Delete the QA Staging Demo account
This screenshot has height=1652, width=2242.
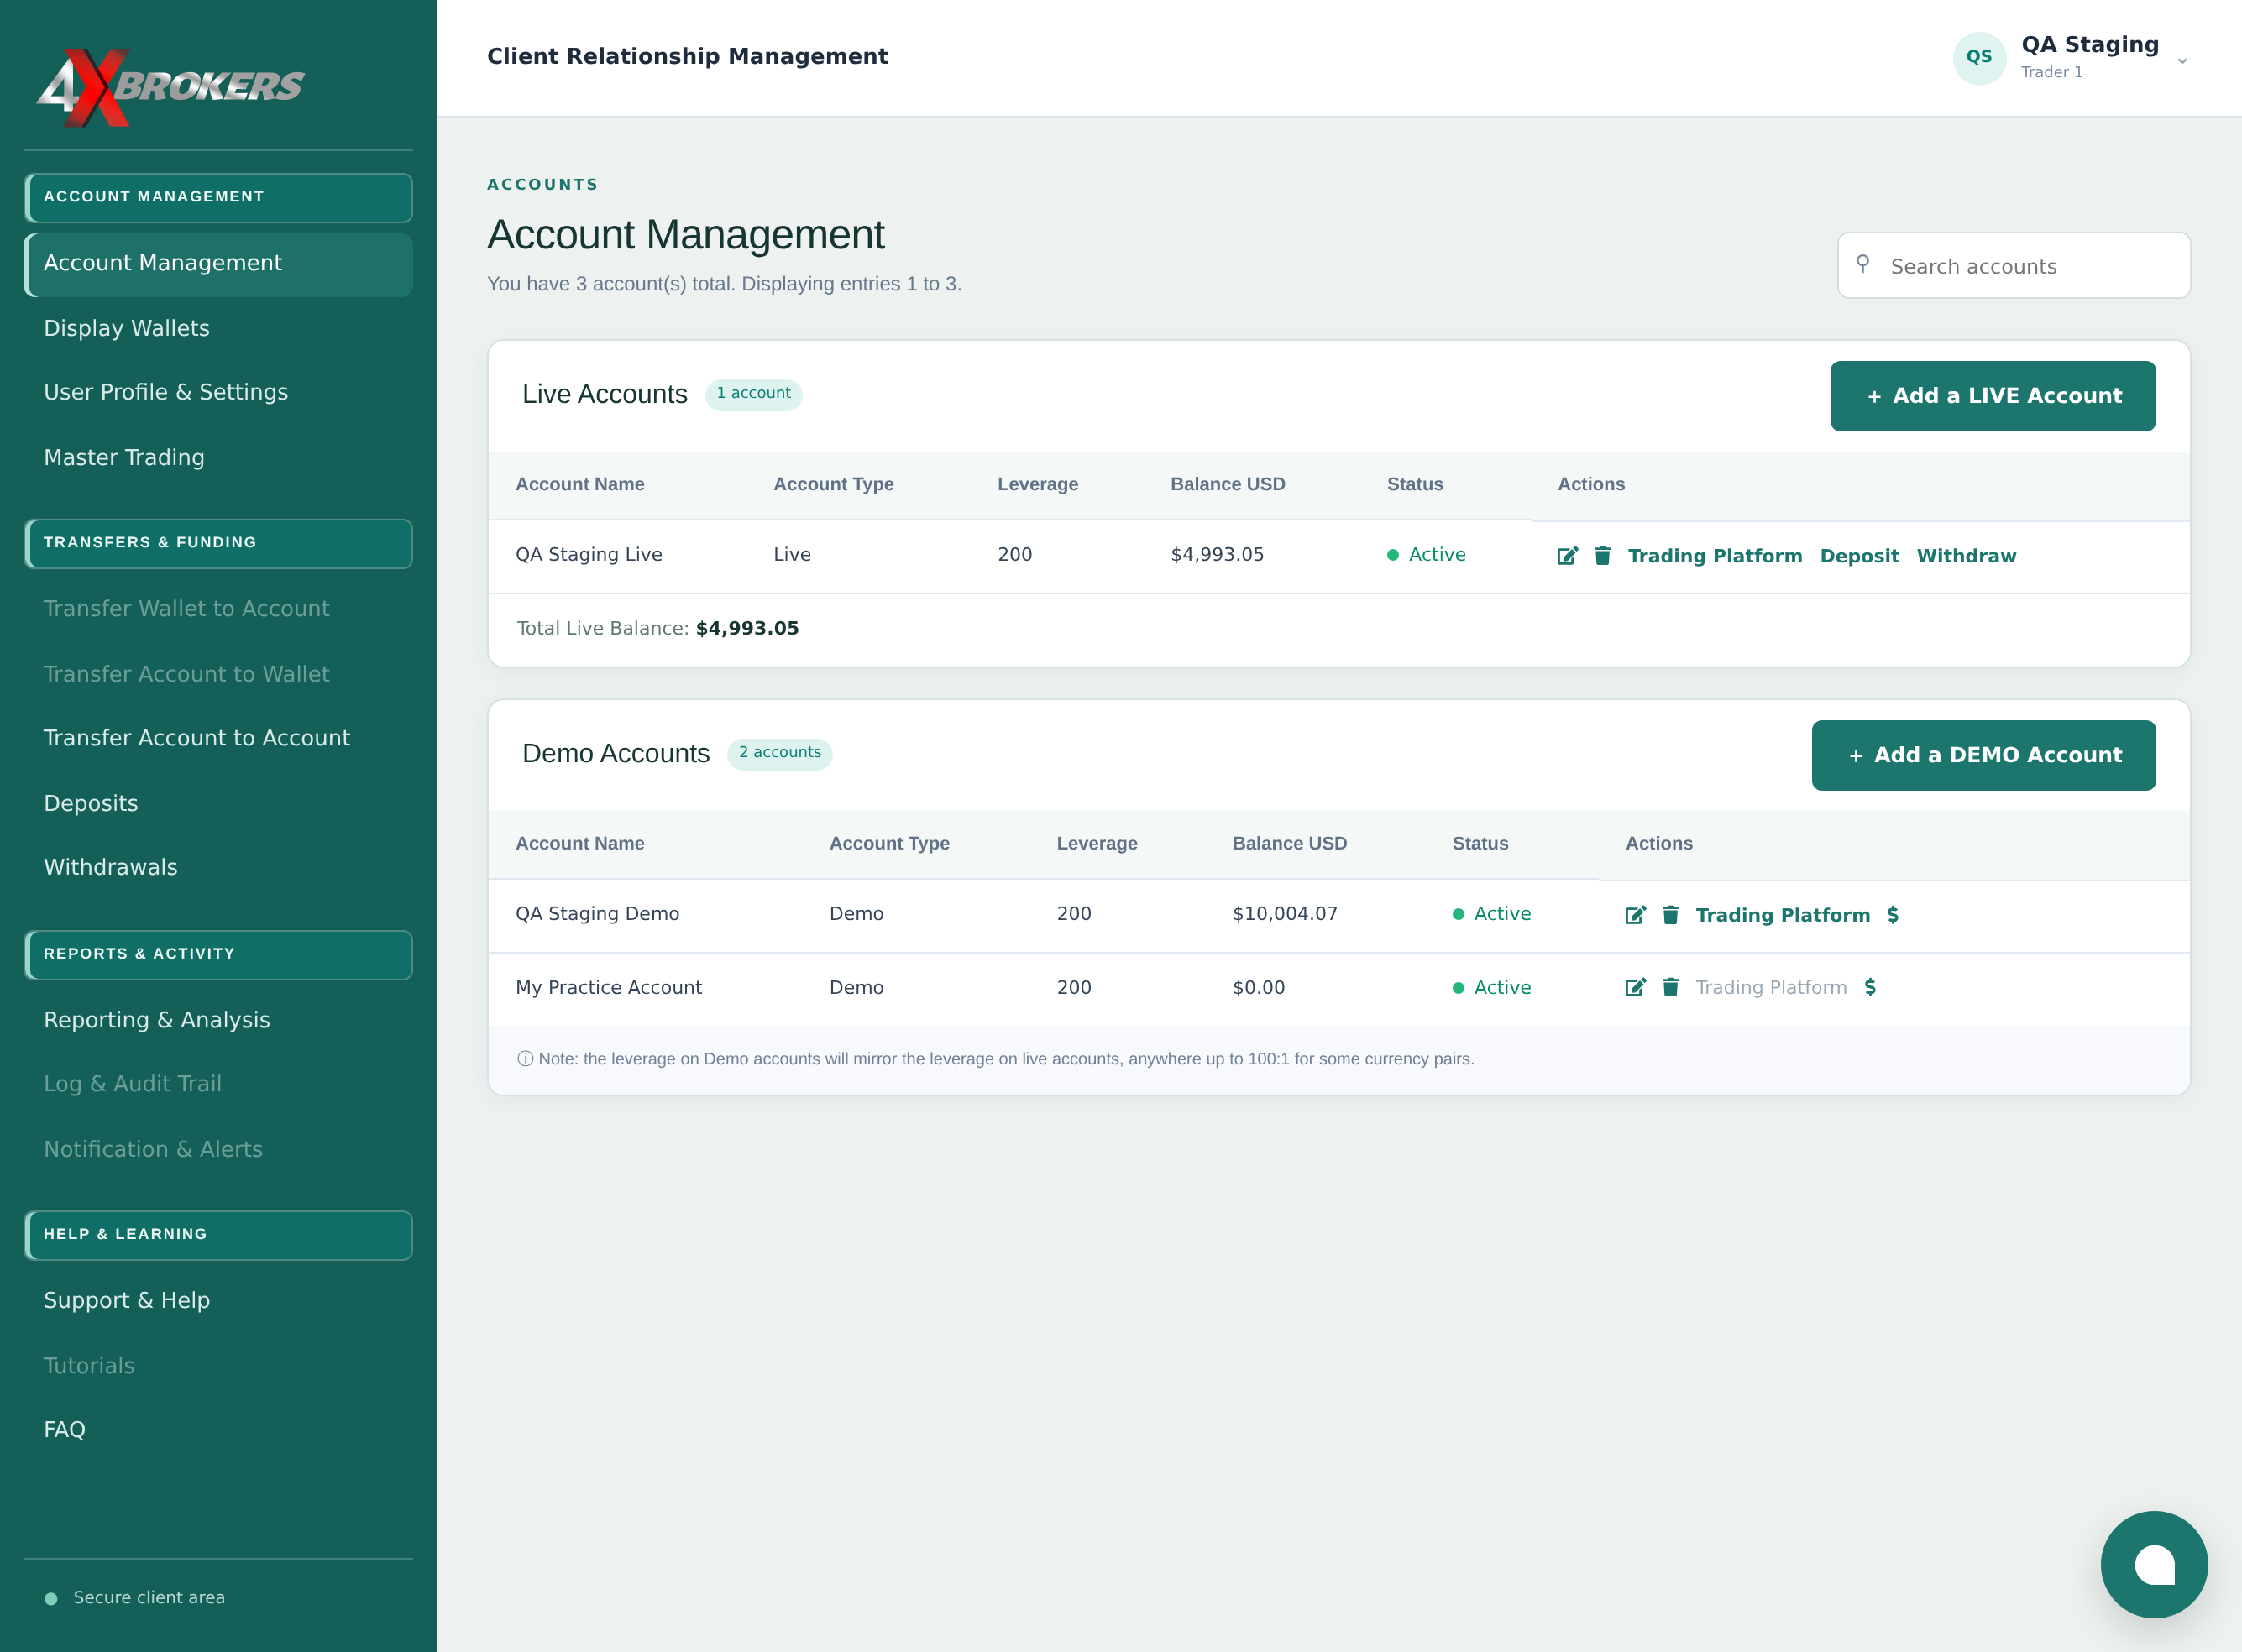point(1670,915)
